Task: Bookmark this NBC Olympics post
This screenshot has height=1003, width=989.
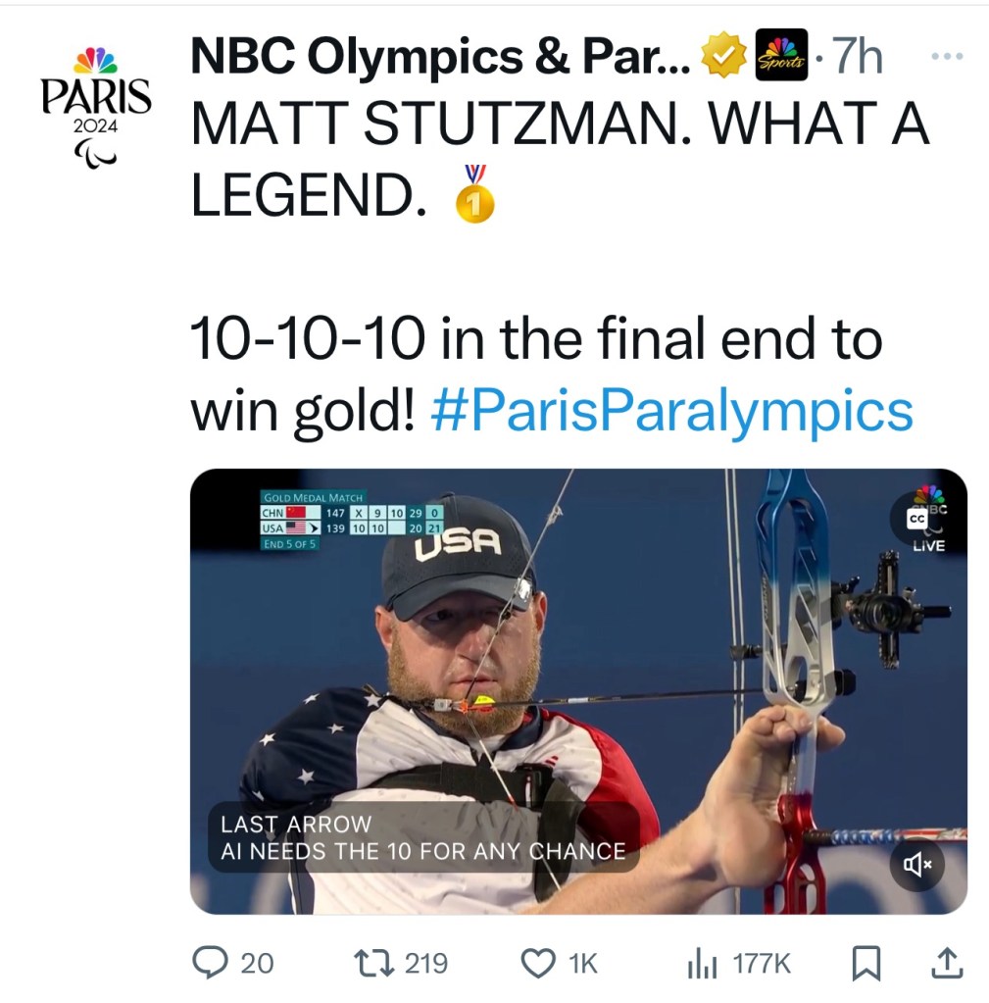Action: (x=865, y=963)
